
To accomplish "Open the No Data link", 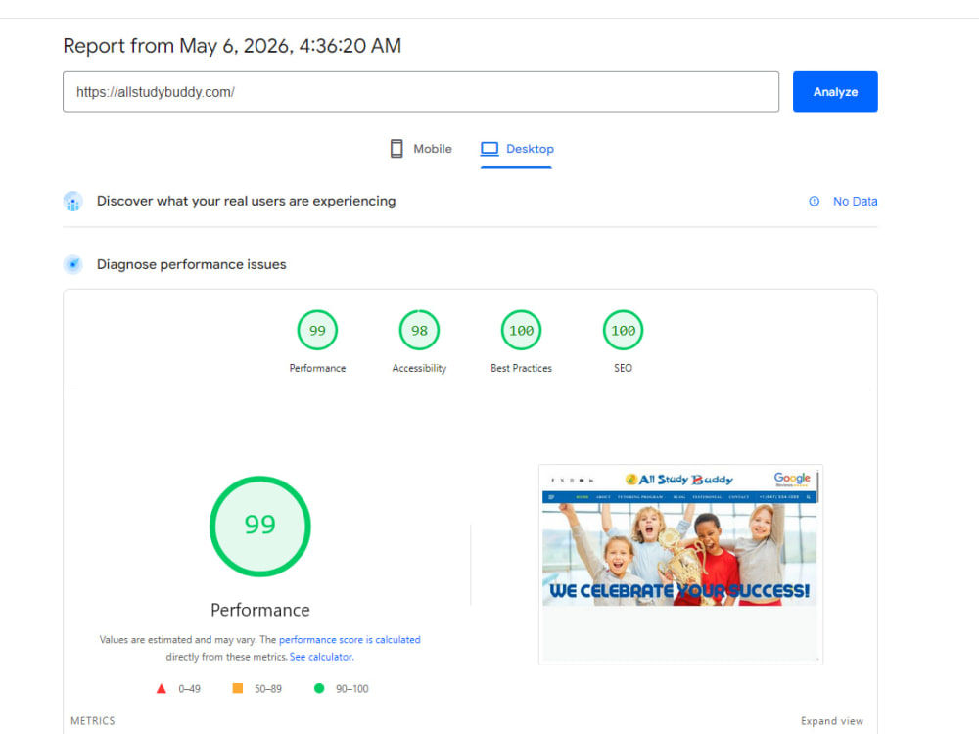I will [x=855, y=201].
